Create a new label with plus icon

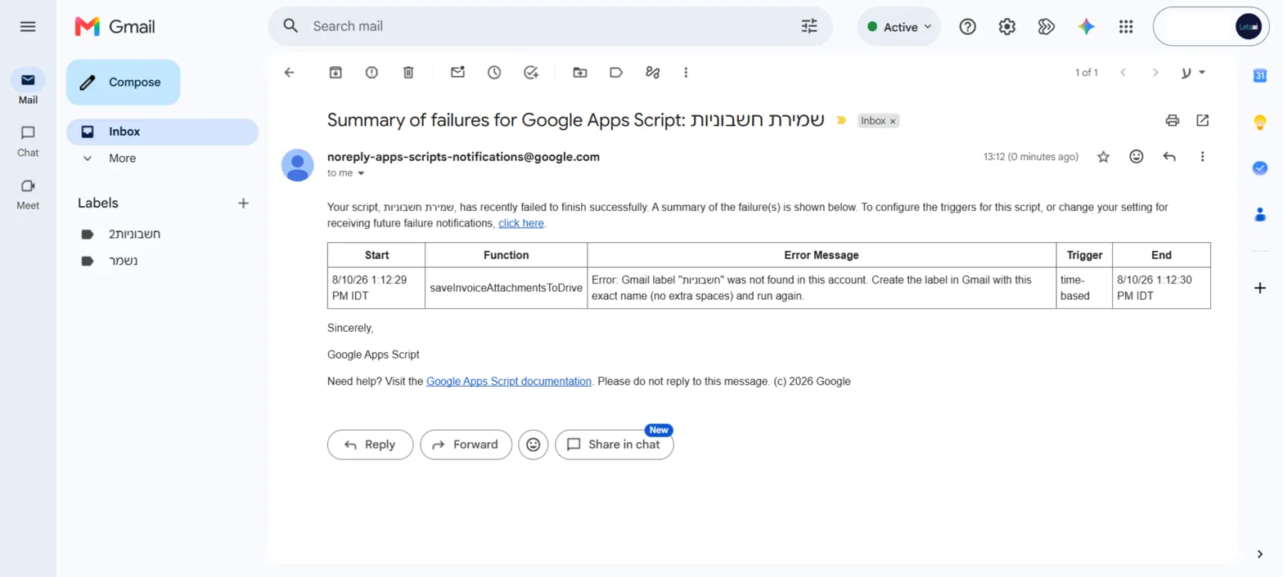tap(243, 203)
